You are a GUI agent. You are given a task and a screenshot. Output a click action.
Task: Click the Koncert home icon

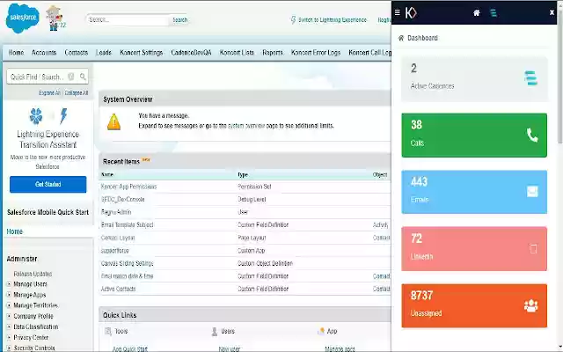(x=477, y=13)
